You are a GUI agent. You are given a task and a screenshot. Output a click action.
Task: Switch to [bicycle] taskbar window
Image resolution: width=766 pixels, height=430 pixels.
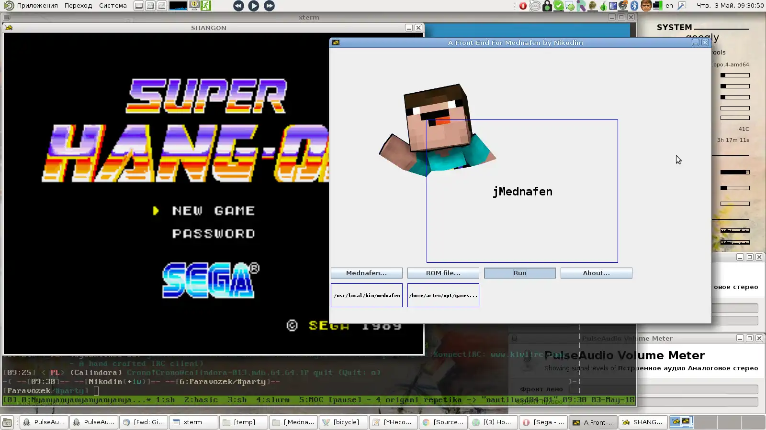pos(343,422)
